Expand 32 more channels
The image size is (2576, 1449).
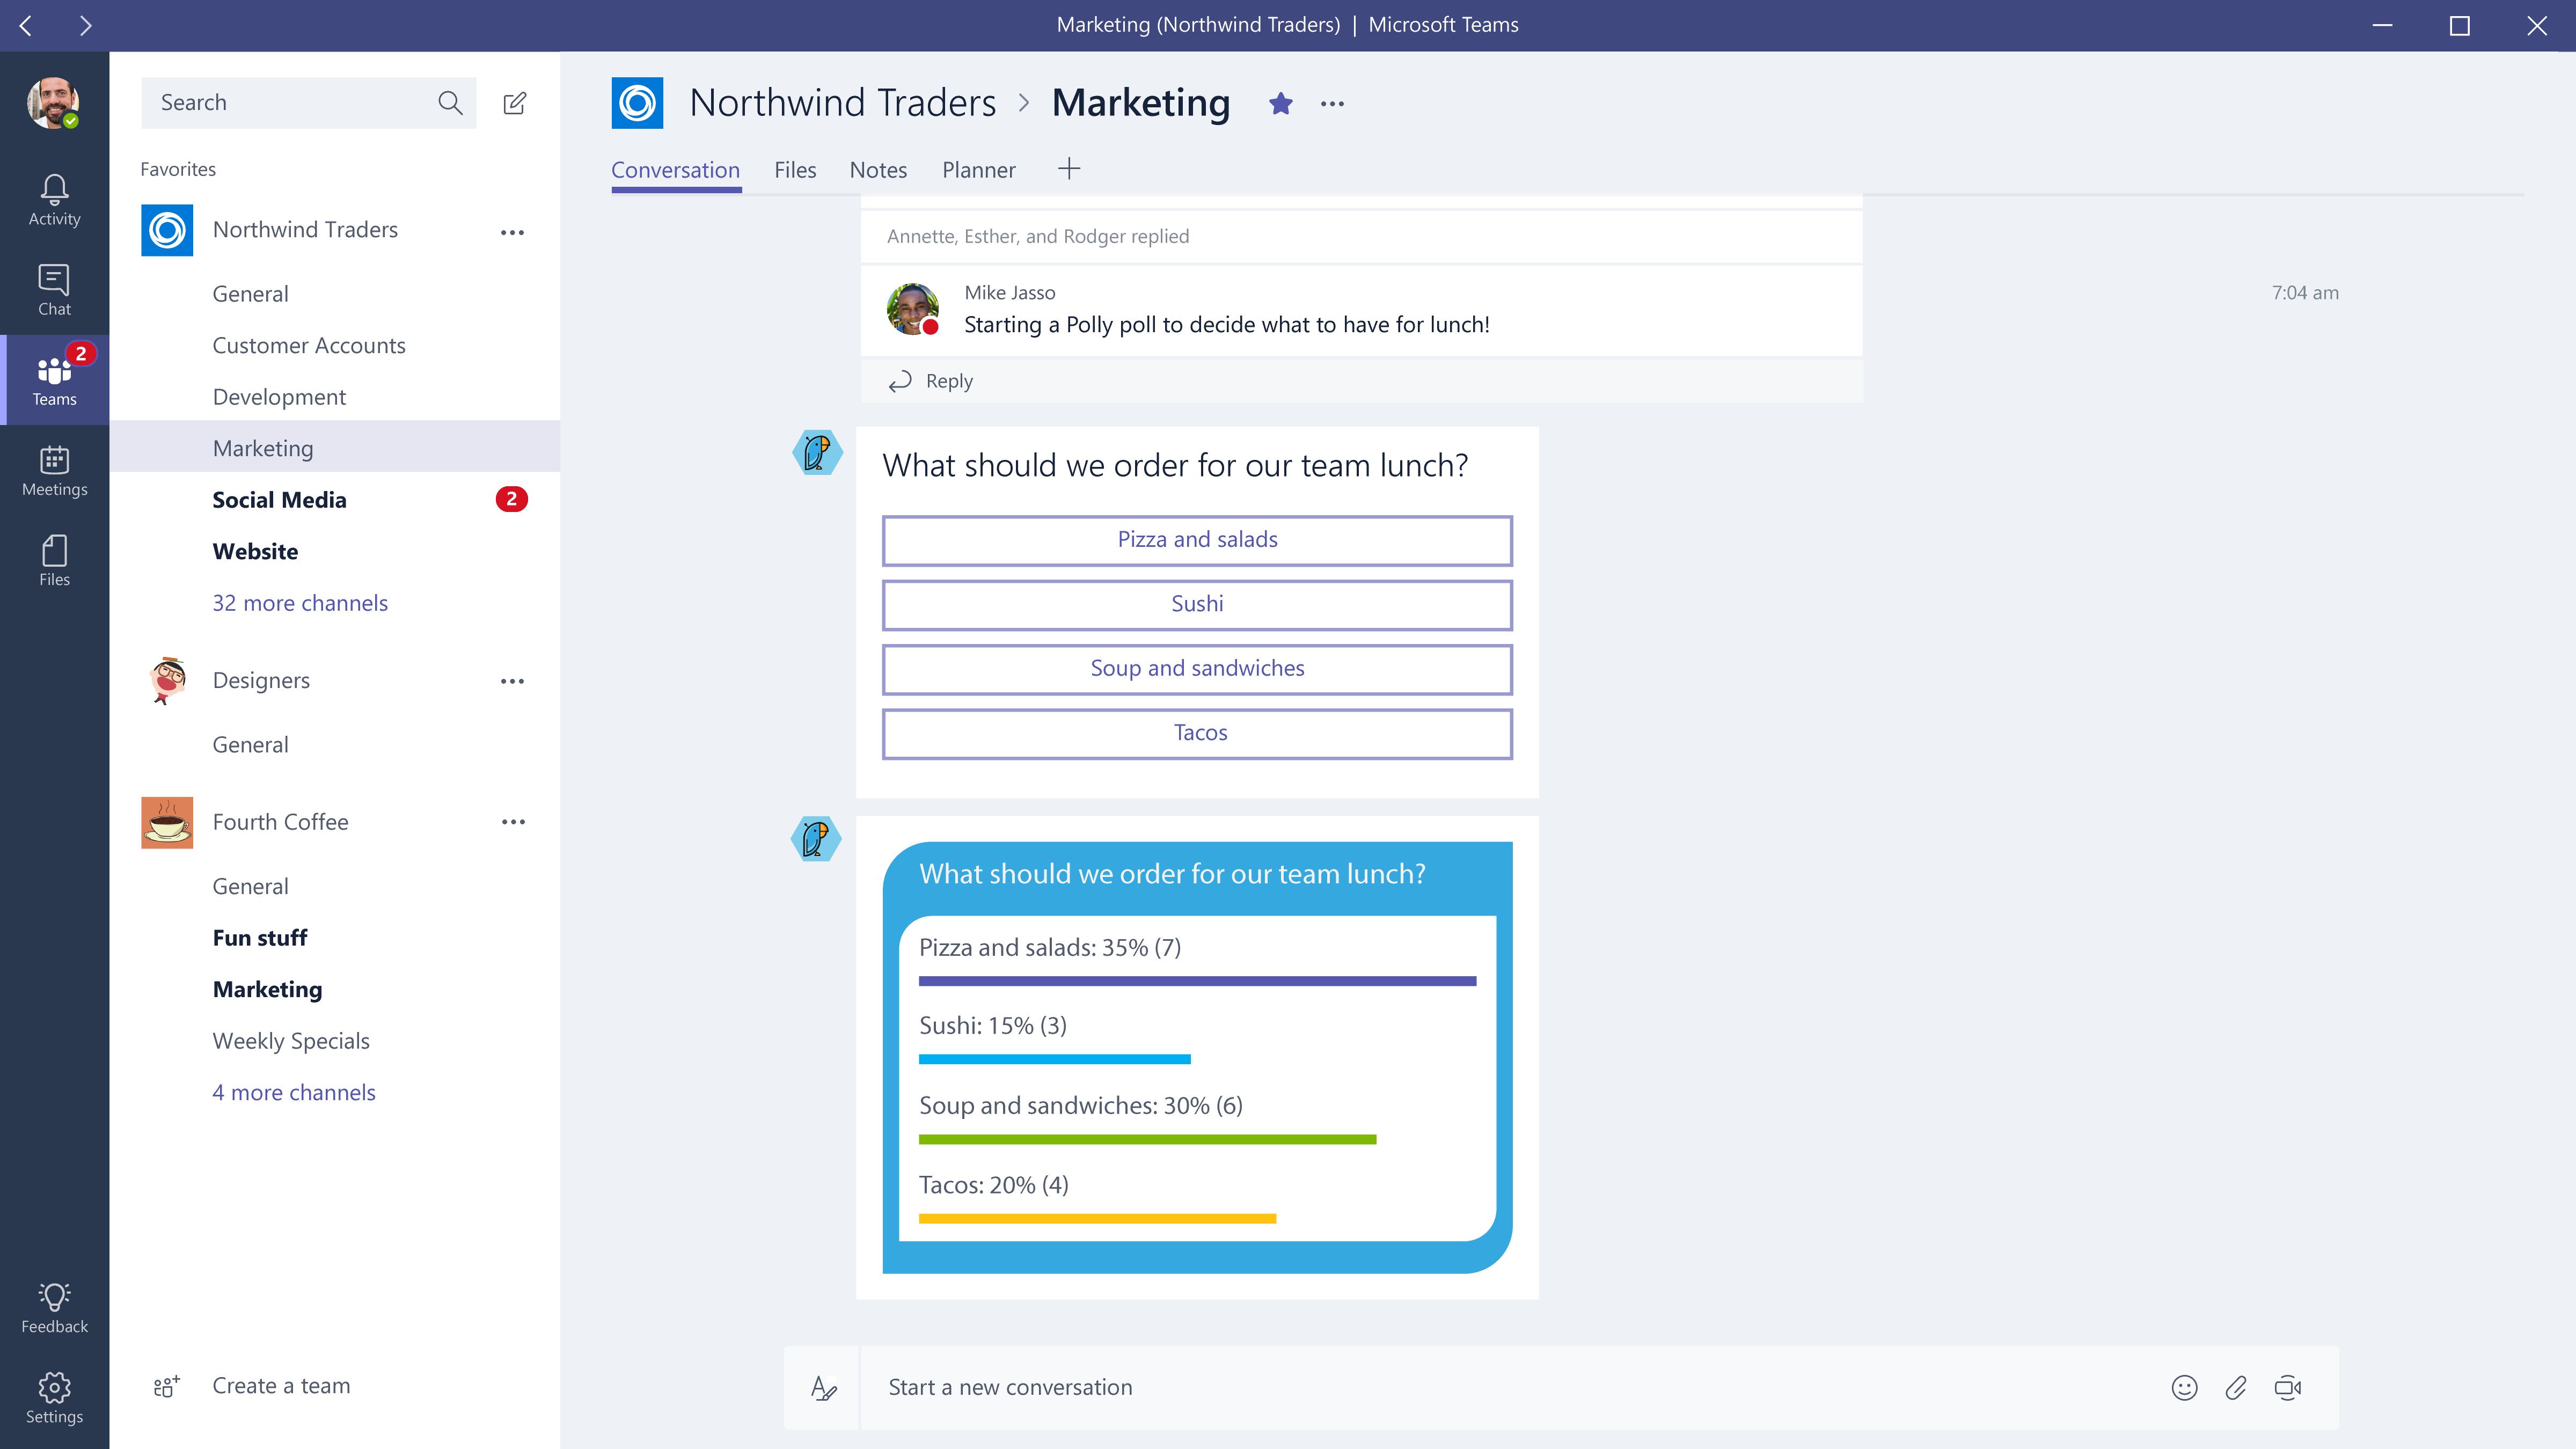pos(300,603)
